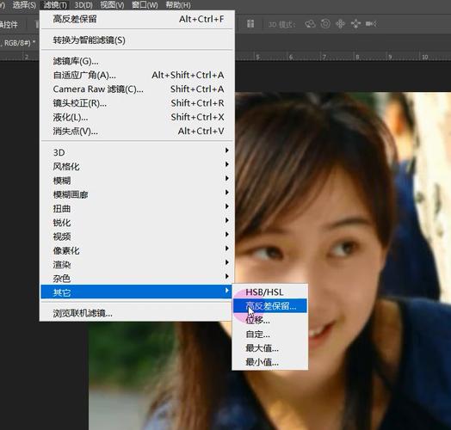Select the 3D pan mode icon
The height and width of the screenshot is (430, 451).
coord(340,24)
